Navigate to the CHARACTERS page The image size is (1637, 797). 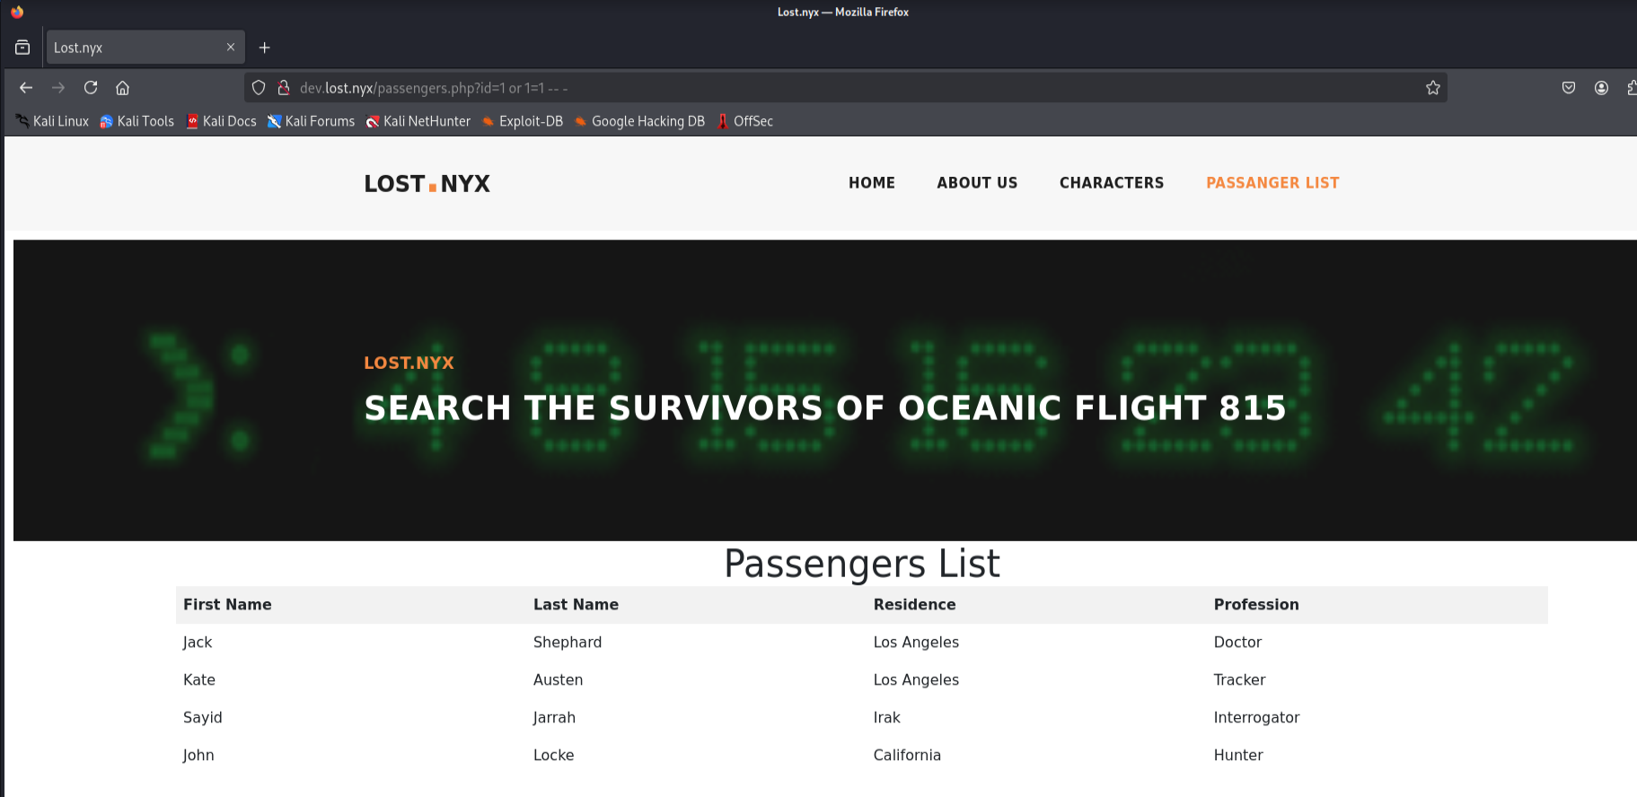click(x=1111, y=183)
